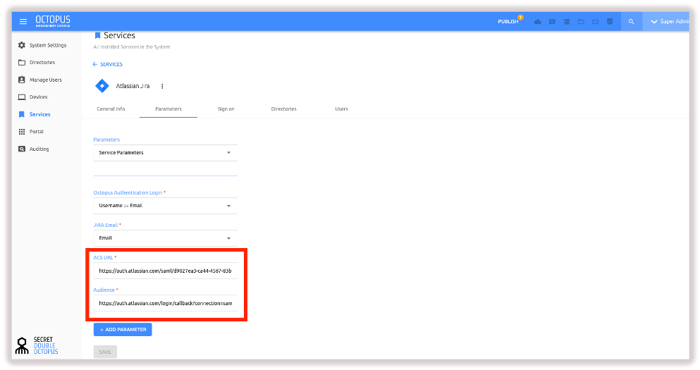Click the Secret Double Octopus logo
Screen dimensions: 700x370
37,345
